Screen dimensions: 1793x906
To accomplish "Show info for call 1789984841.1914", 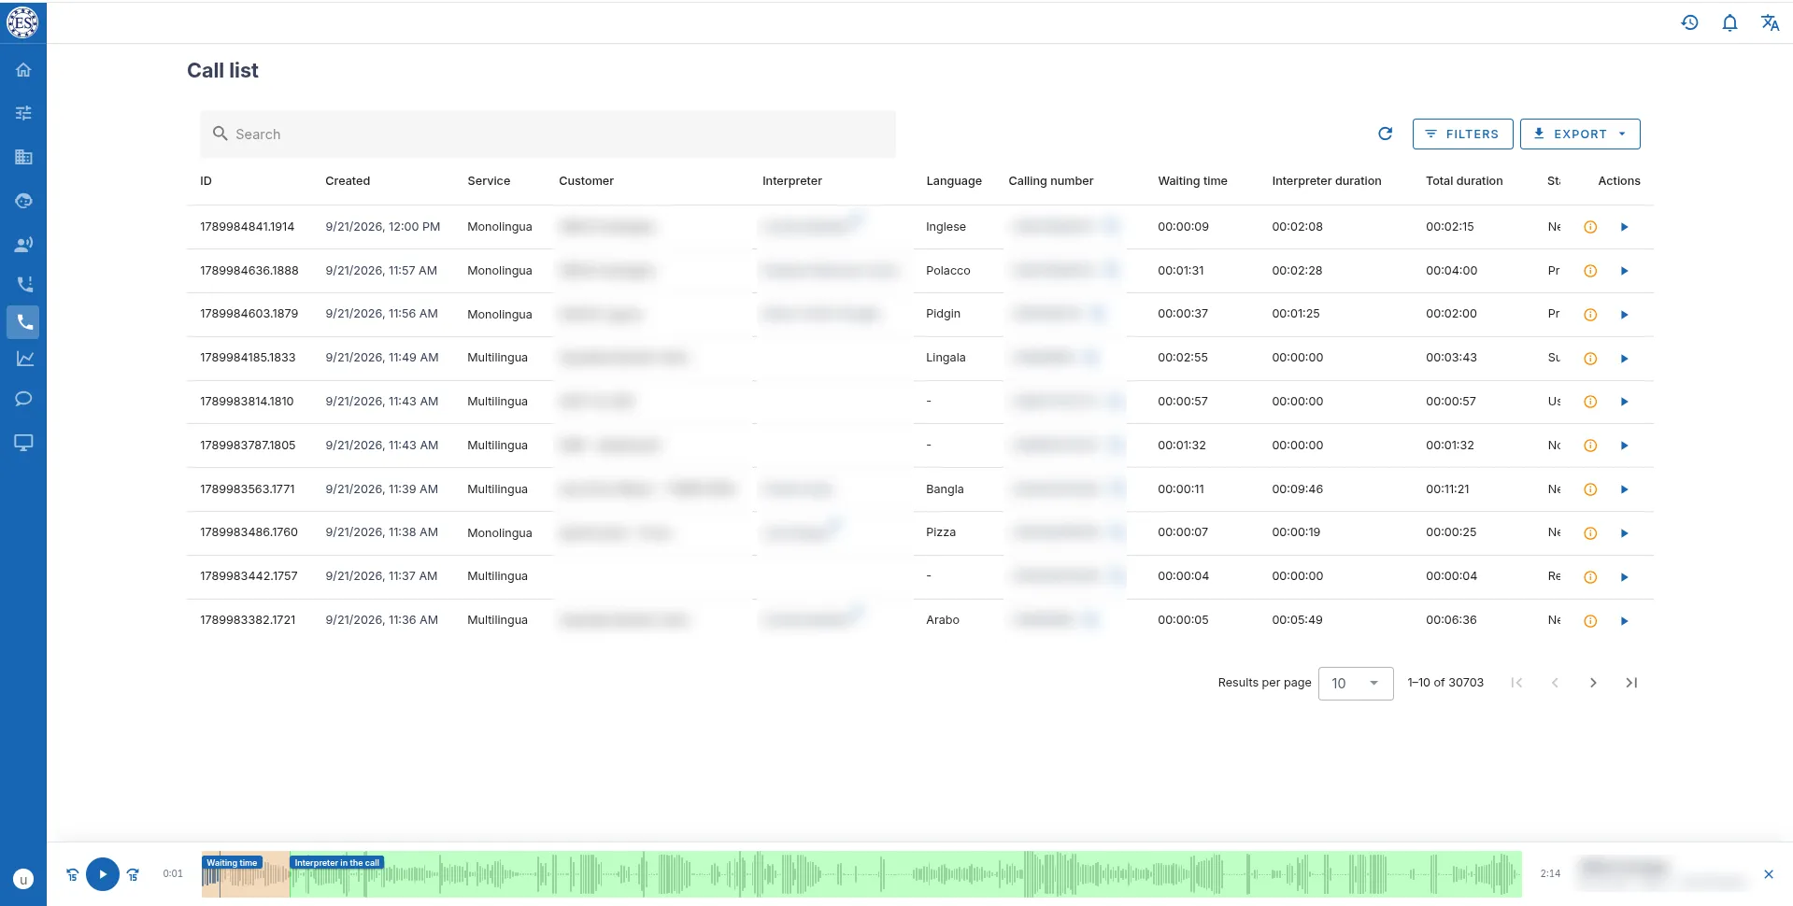I will click(1590, 227).
